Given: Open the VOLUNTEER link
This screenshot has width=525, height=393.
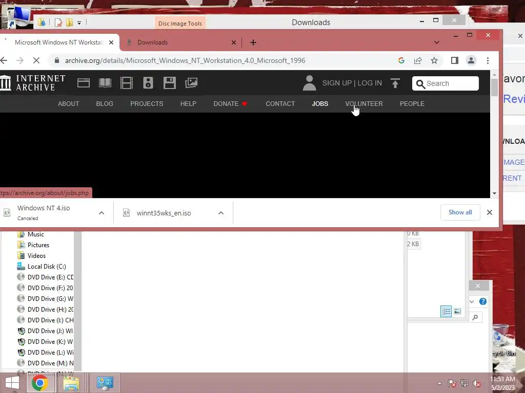Looking at the screenshot, I should click(x=364, y=103).
